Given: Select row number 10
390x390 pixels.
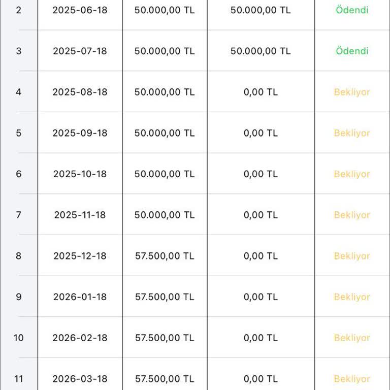Looking at the screenshot, I should (19, 338).
